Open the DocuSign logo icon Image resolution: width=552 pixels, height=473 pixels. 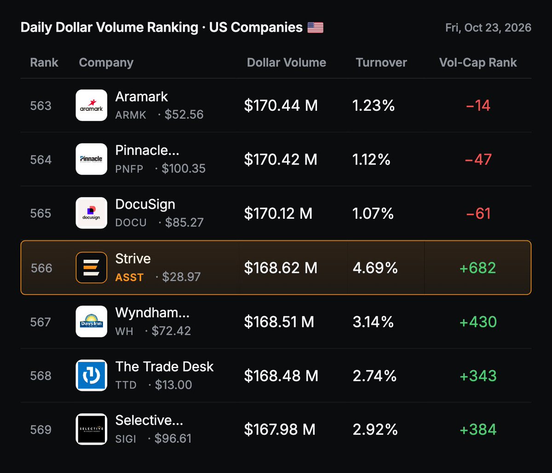point(91,213)
